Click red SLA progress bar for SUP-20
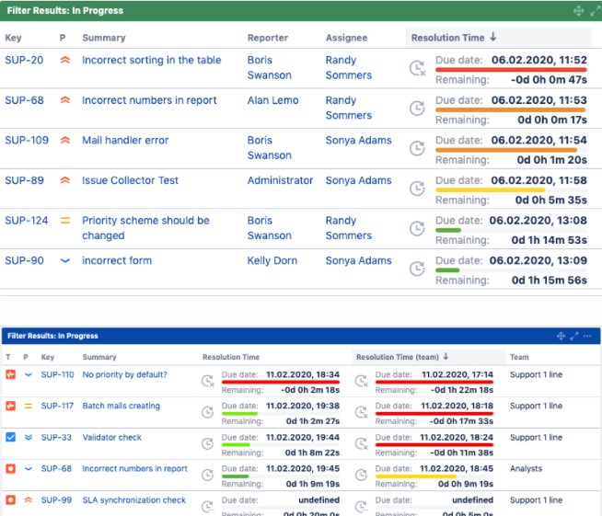602x516 pixels. click(511, 70)
